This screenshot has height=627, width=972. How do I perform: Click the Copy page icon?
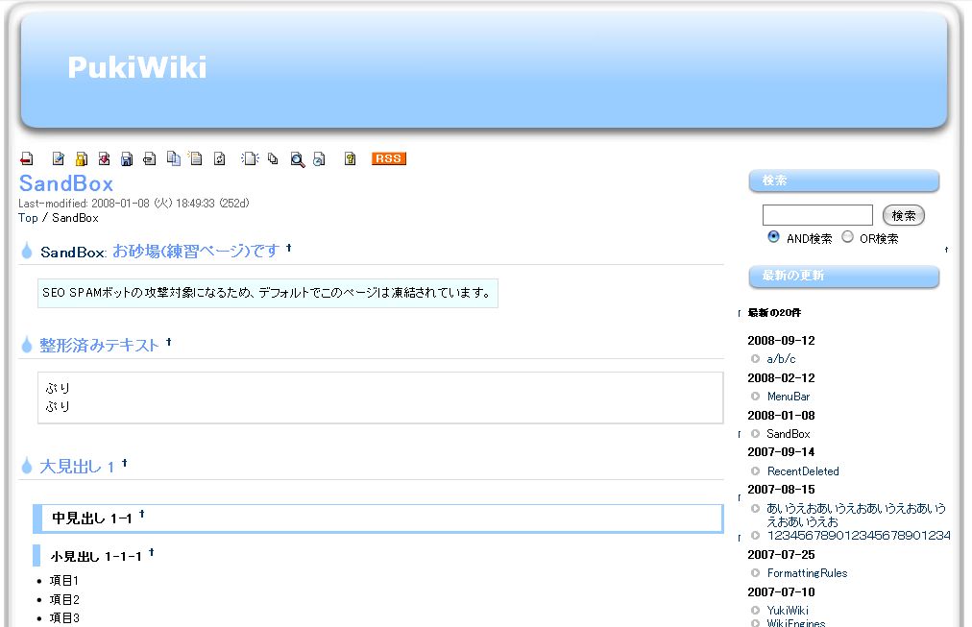tap(173, 159)
